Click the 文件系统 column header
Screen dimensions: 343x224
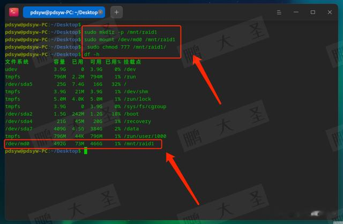click(x=17, y=62)
